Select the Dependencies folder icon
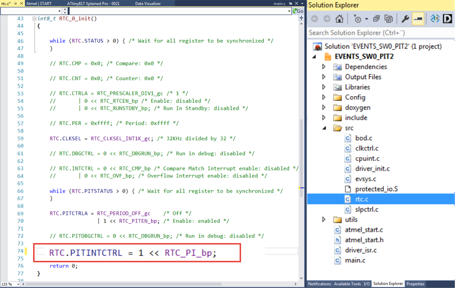 [337, 67]
